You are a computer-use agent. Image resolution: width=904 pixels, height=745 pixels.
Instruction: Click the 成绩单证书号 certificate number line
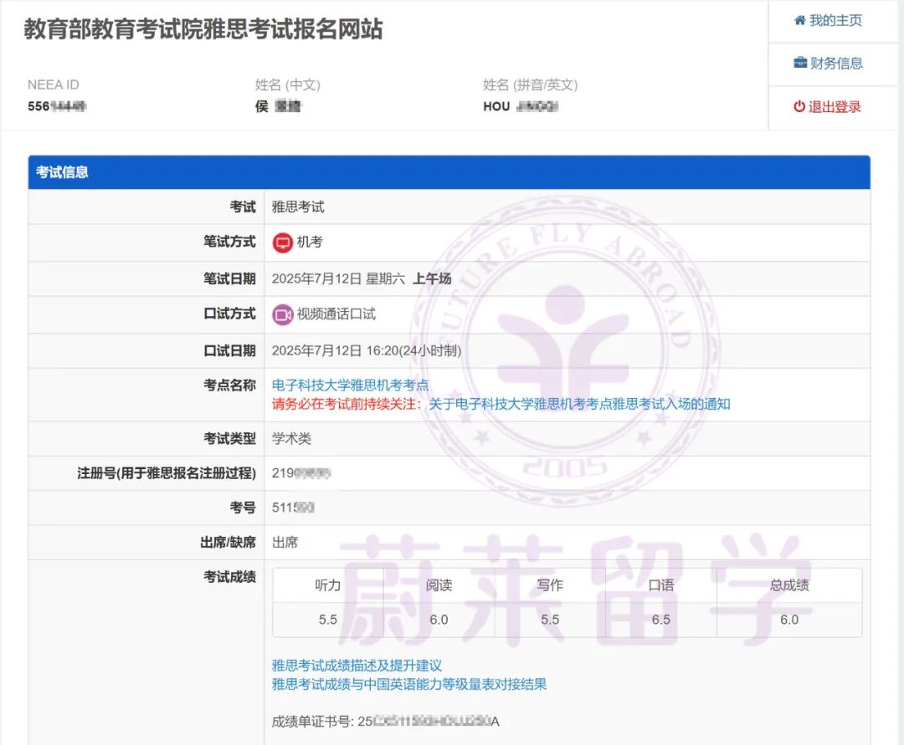point(385,722)
